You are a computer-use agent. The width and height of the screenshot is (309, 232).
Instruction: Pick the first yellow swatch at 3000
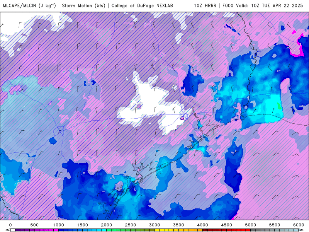157,230
